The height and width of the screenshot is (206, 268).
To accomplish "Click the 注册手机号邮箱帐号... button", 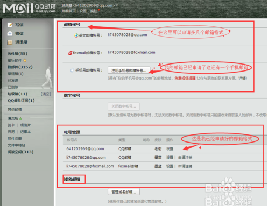I will pos(129,70).
